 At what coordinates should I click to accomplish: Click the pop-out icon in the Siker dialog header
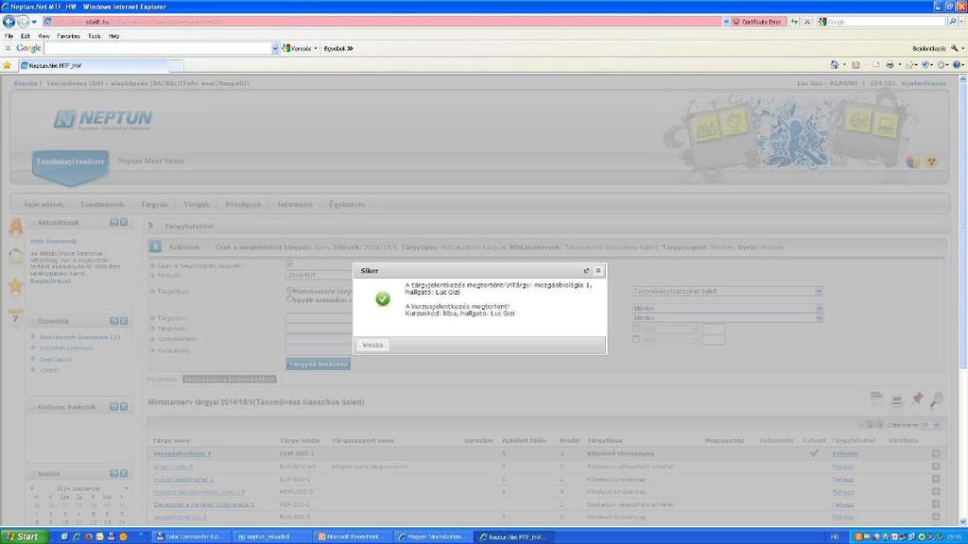point(586,271)
